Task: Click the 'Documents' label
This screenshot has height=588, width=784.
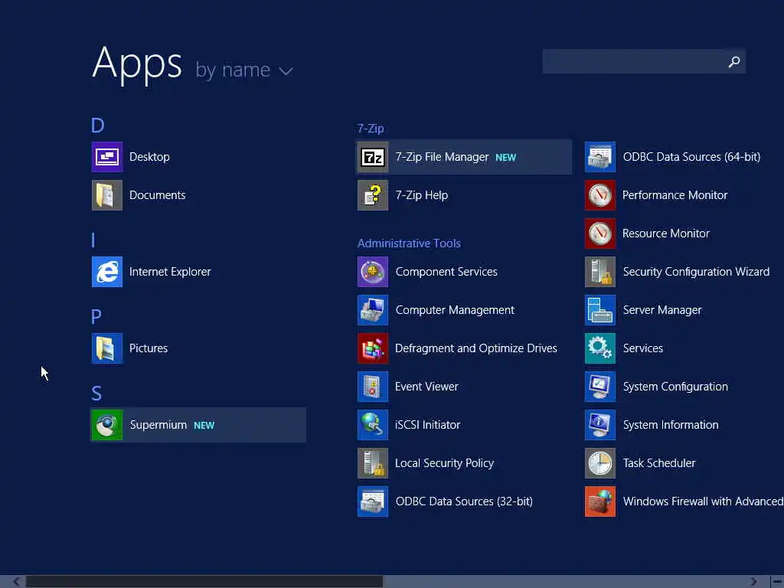Action: [158, 195]
